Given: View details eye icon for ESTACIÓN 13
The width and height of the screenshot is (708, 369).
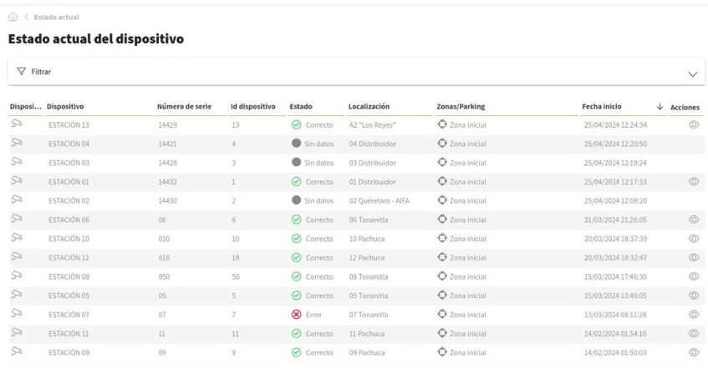Looking at the screenshot, I should [x=693, y=124].
